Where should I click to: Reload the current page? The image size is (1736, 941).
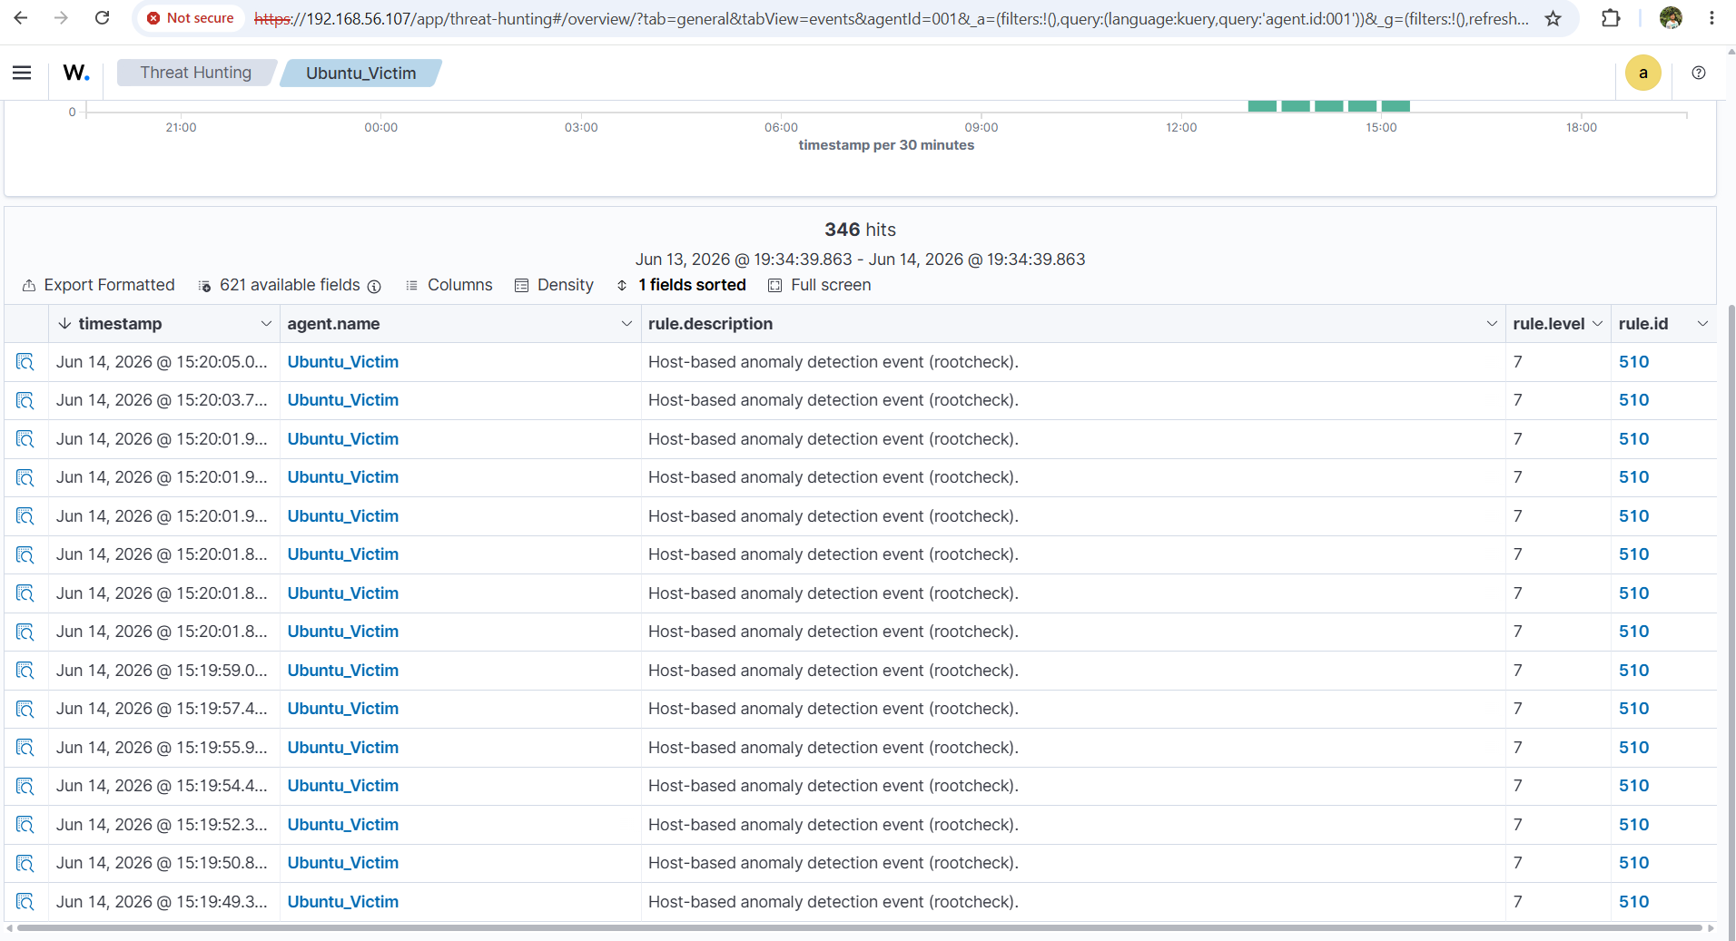click(102, 18)
